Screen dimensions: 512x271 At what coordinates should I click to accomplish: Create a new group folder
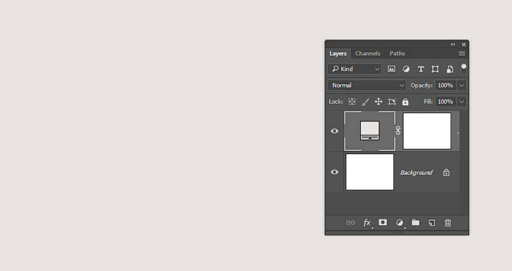coord(415,222)
